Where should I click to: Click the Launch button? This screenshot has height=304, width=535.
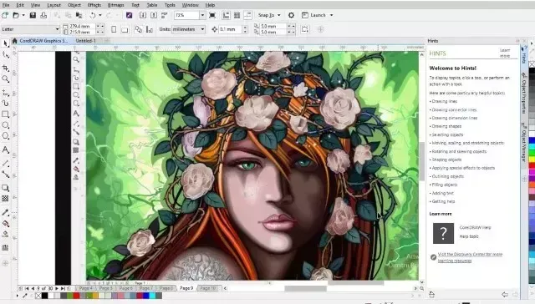318,15
